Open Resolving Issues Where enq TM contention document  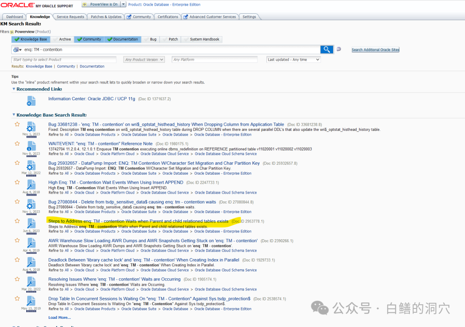tap(114, 279)
